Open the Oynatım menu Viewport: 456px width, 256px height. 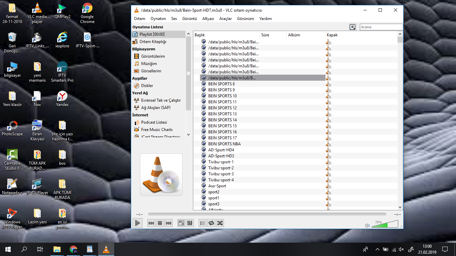pyautogui.click(x=158, y=19)
